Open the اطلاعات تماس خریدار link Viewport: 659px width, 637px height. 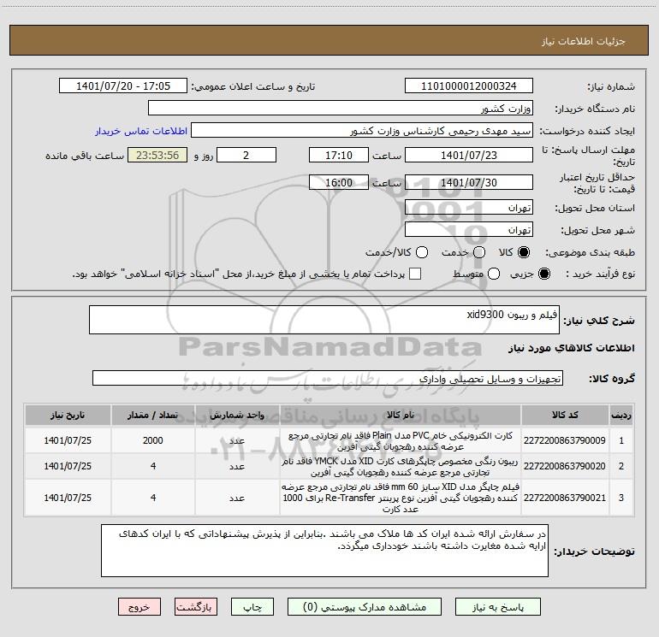coord(141,131)
